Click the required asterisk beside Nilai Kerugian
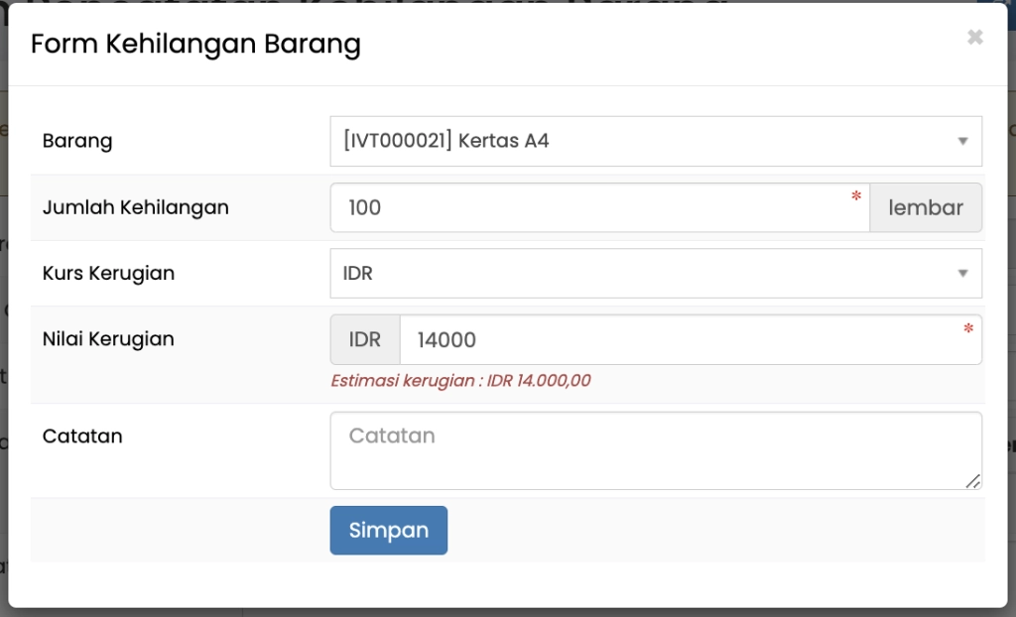The image size is (1016, 617). tap(966, 329)
